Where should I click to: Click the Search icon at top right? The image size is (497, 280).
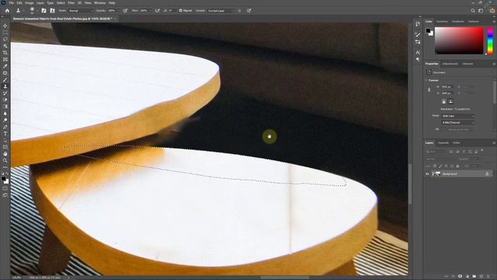[x=473, y=10]
